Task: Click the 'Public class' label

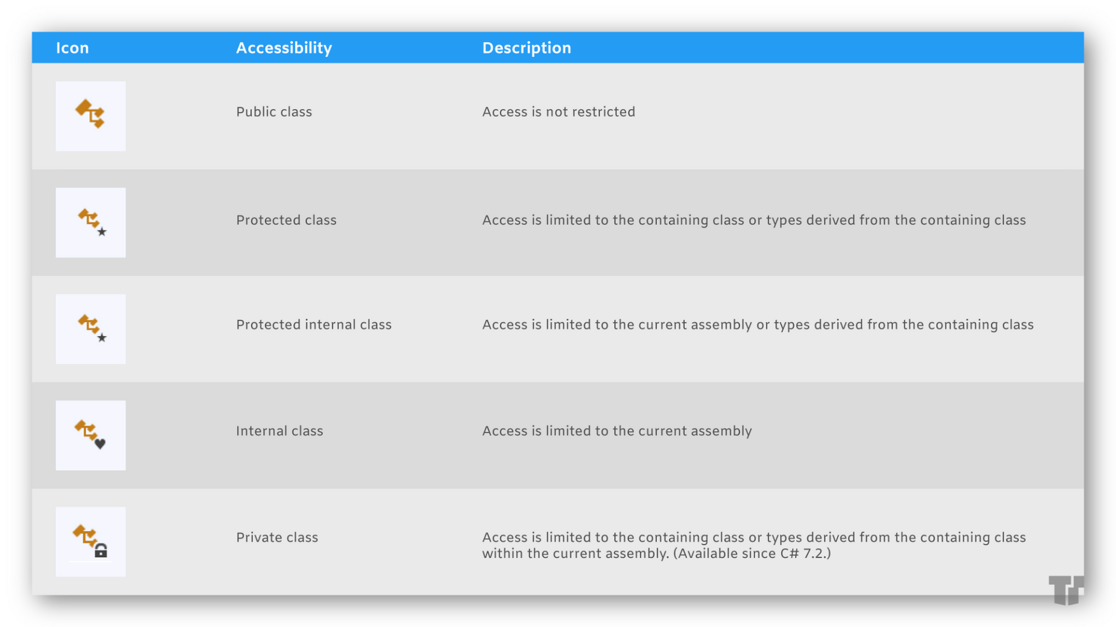Action: click(x=274, y=112)
